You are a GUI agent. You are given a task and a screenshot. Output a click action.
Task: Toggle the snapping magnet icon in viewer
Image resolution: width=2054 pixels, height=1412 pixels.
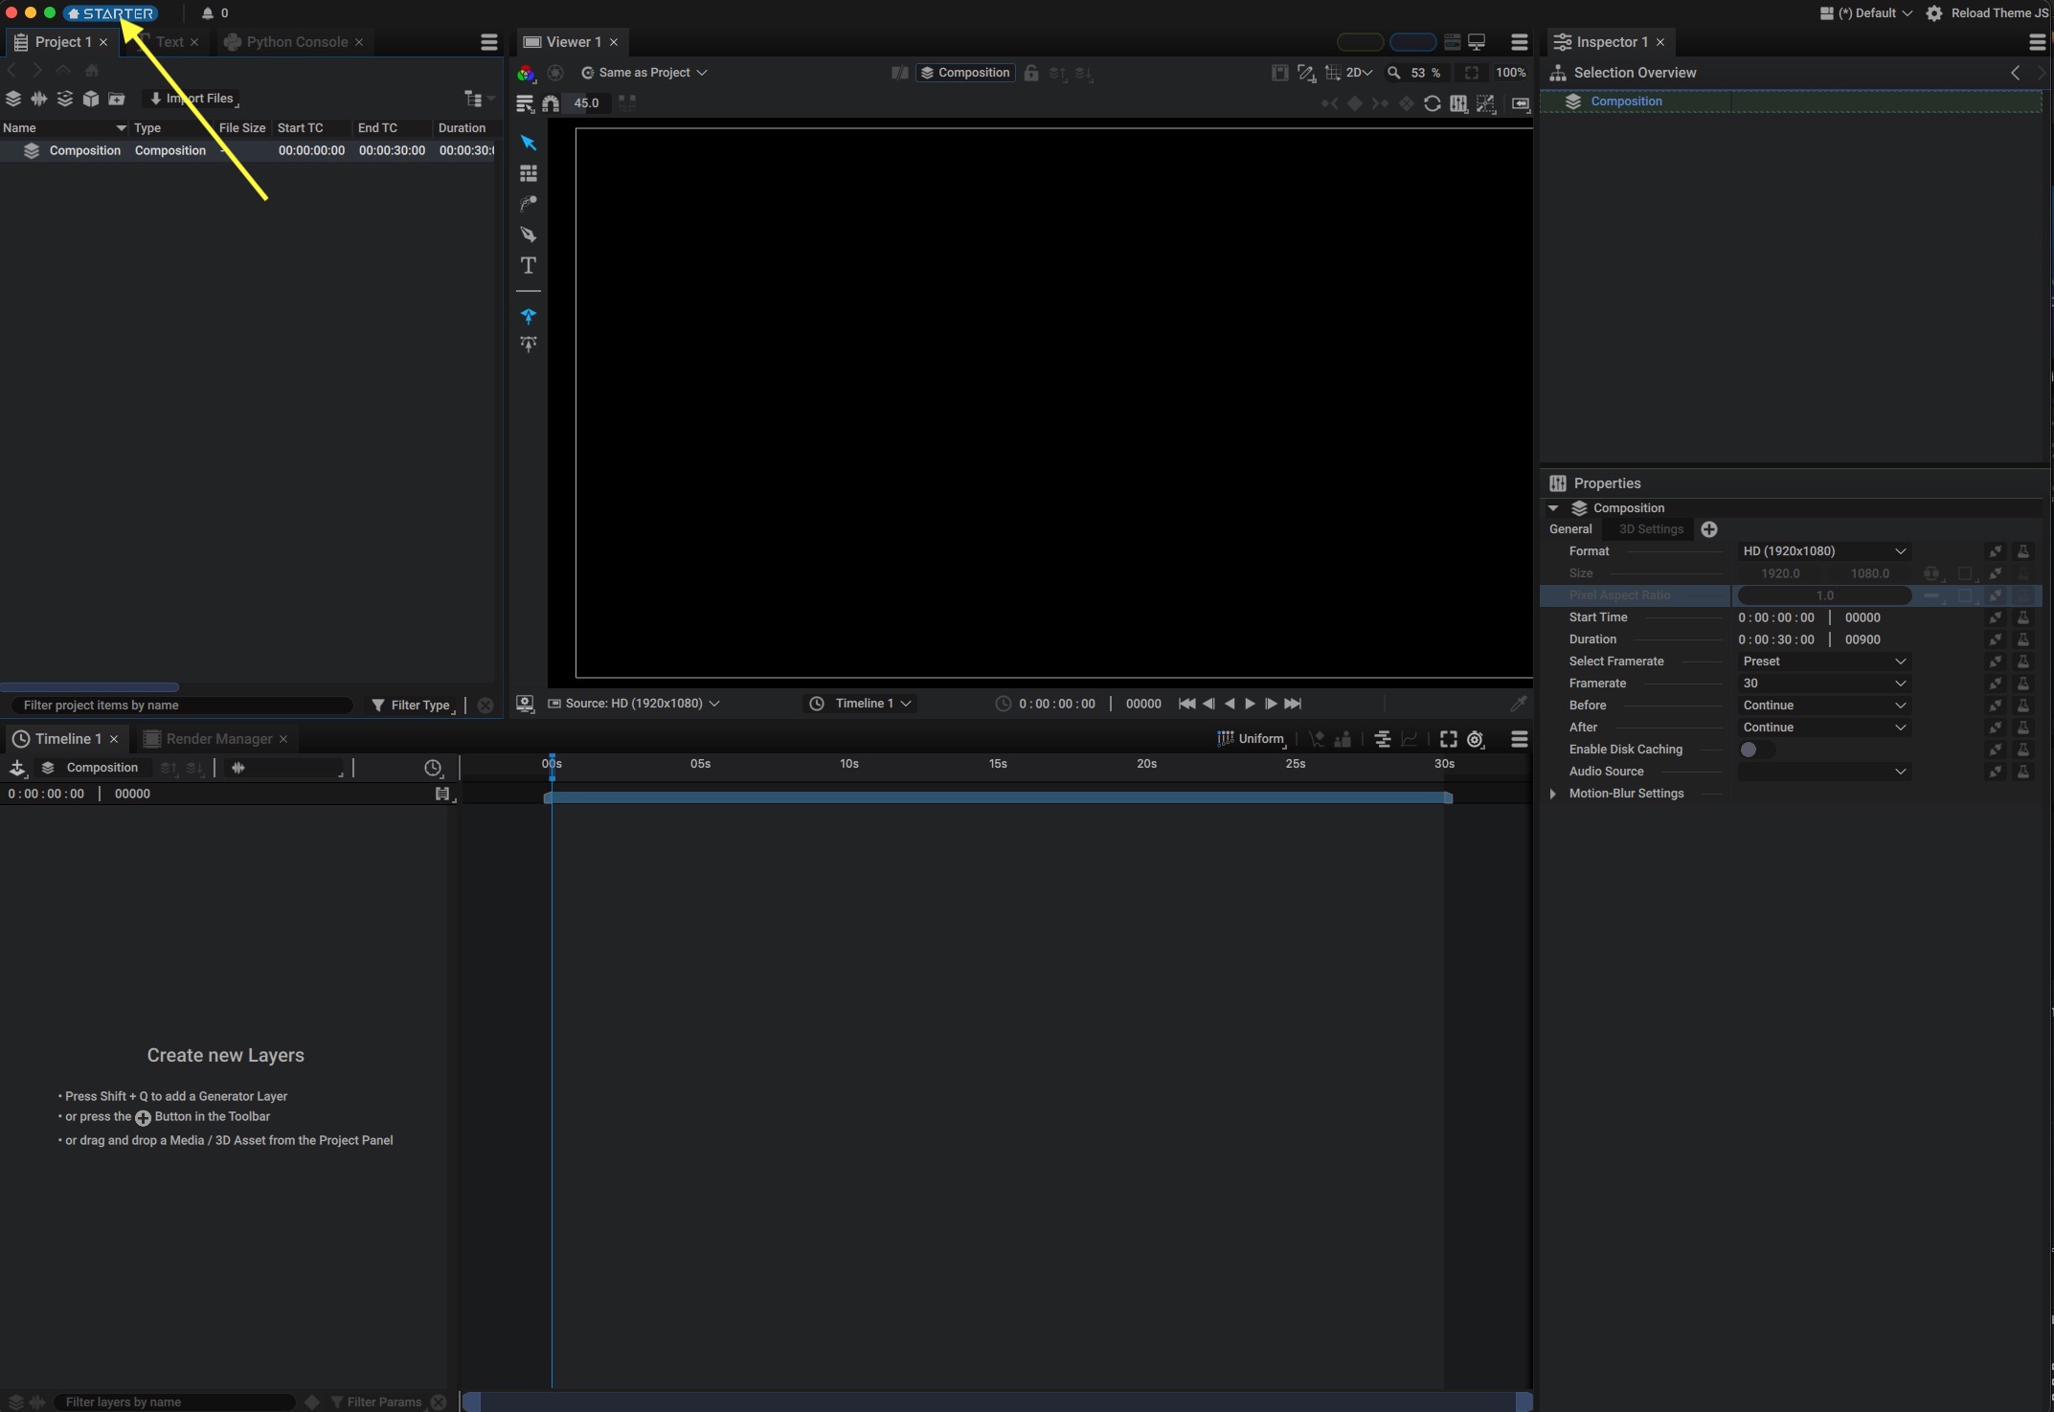point(551,103)
